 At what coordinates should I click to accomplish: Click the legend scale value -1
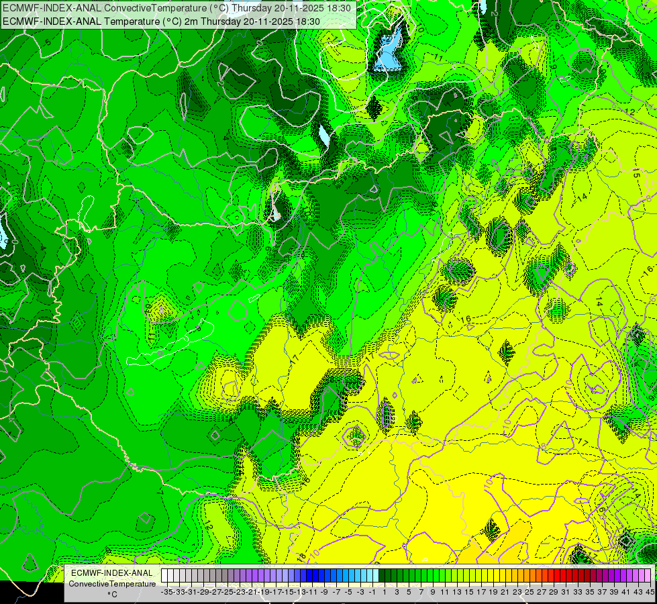(372, 593)
